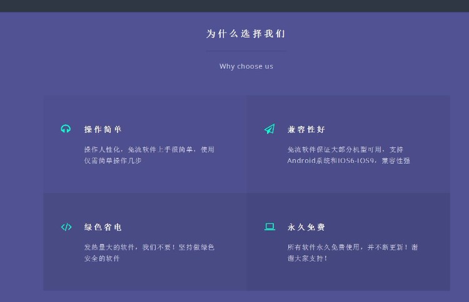The height and width of the screenshot is (302, 469).
Task: Click the 兼容性好 card title
Action: [306, 130]
